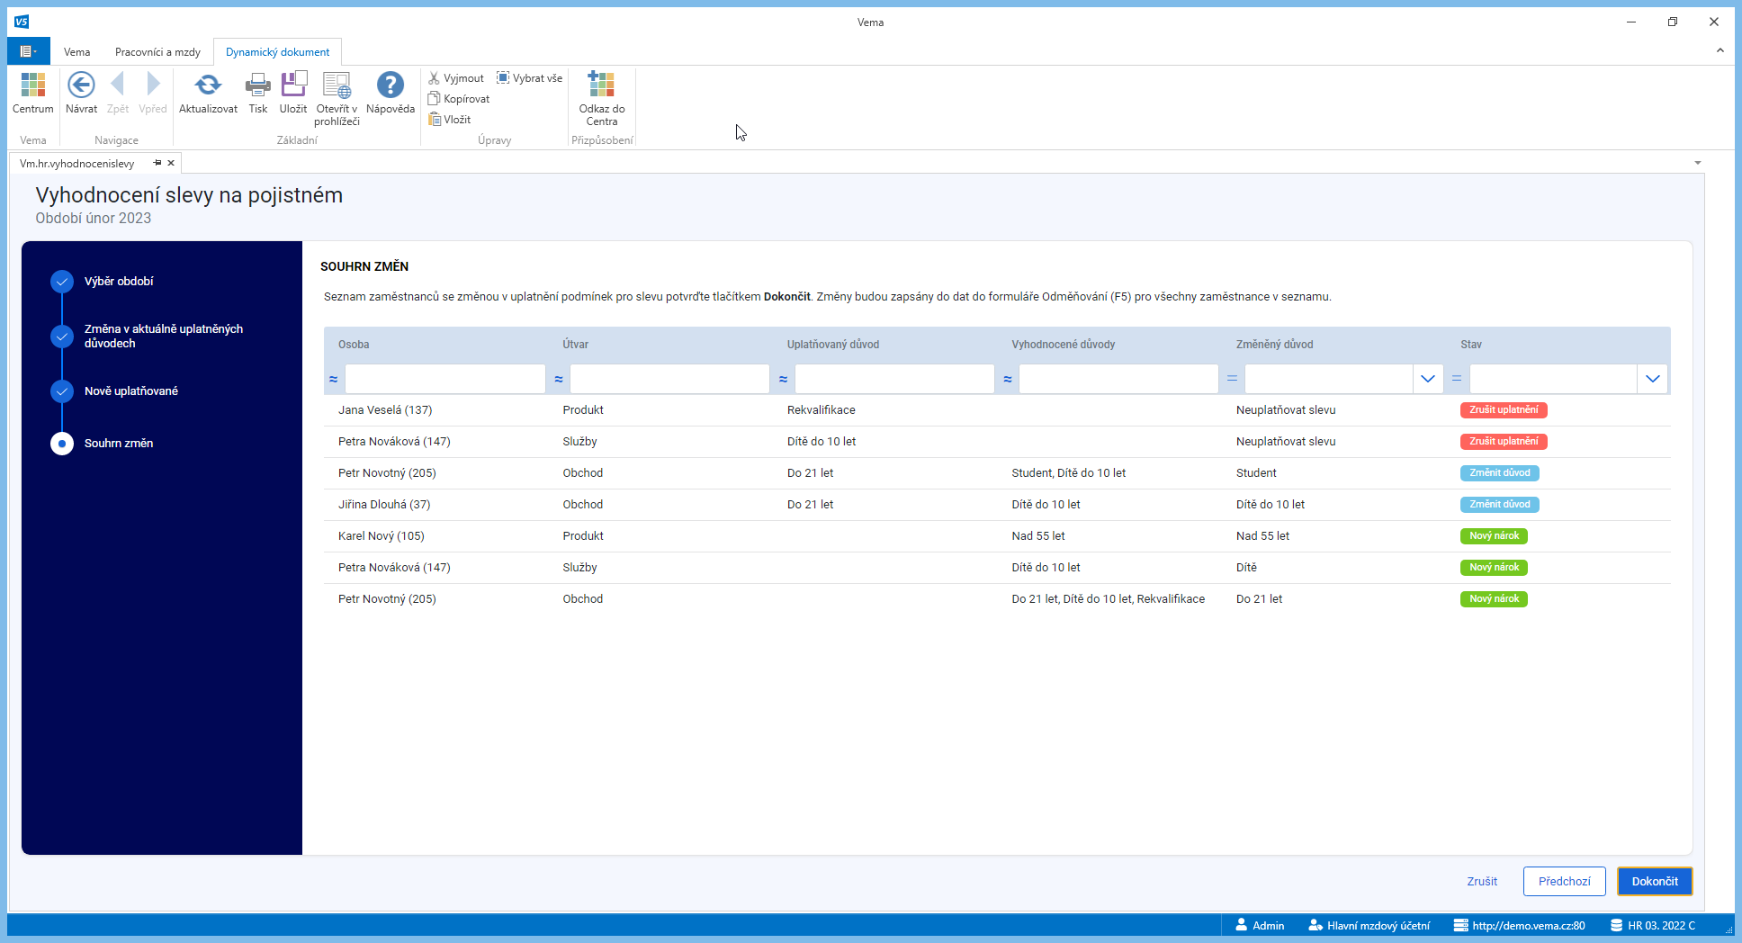Collapse the ribbon with the chevron

(1720, 50)
